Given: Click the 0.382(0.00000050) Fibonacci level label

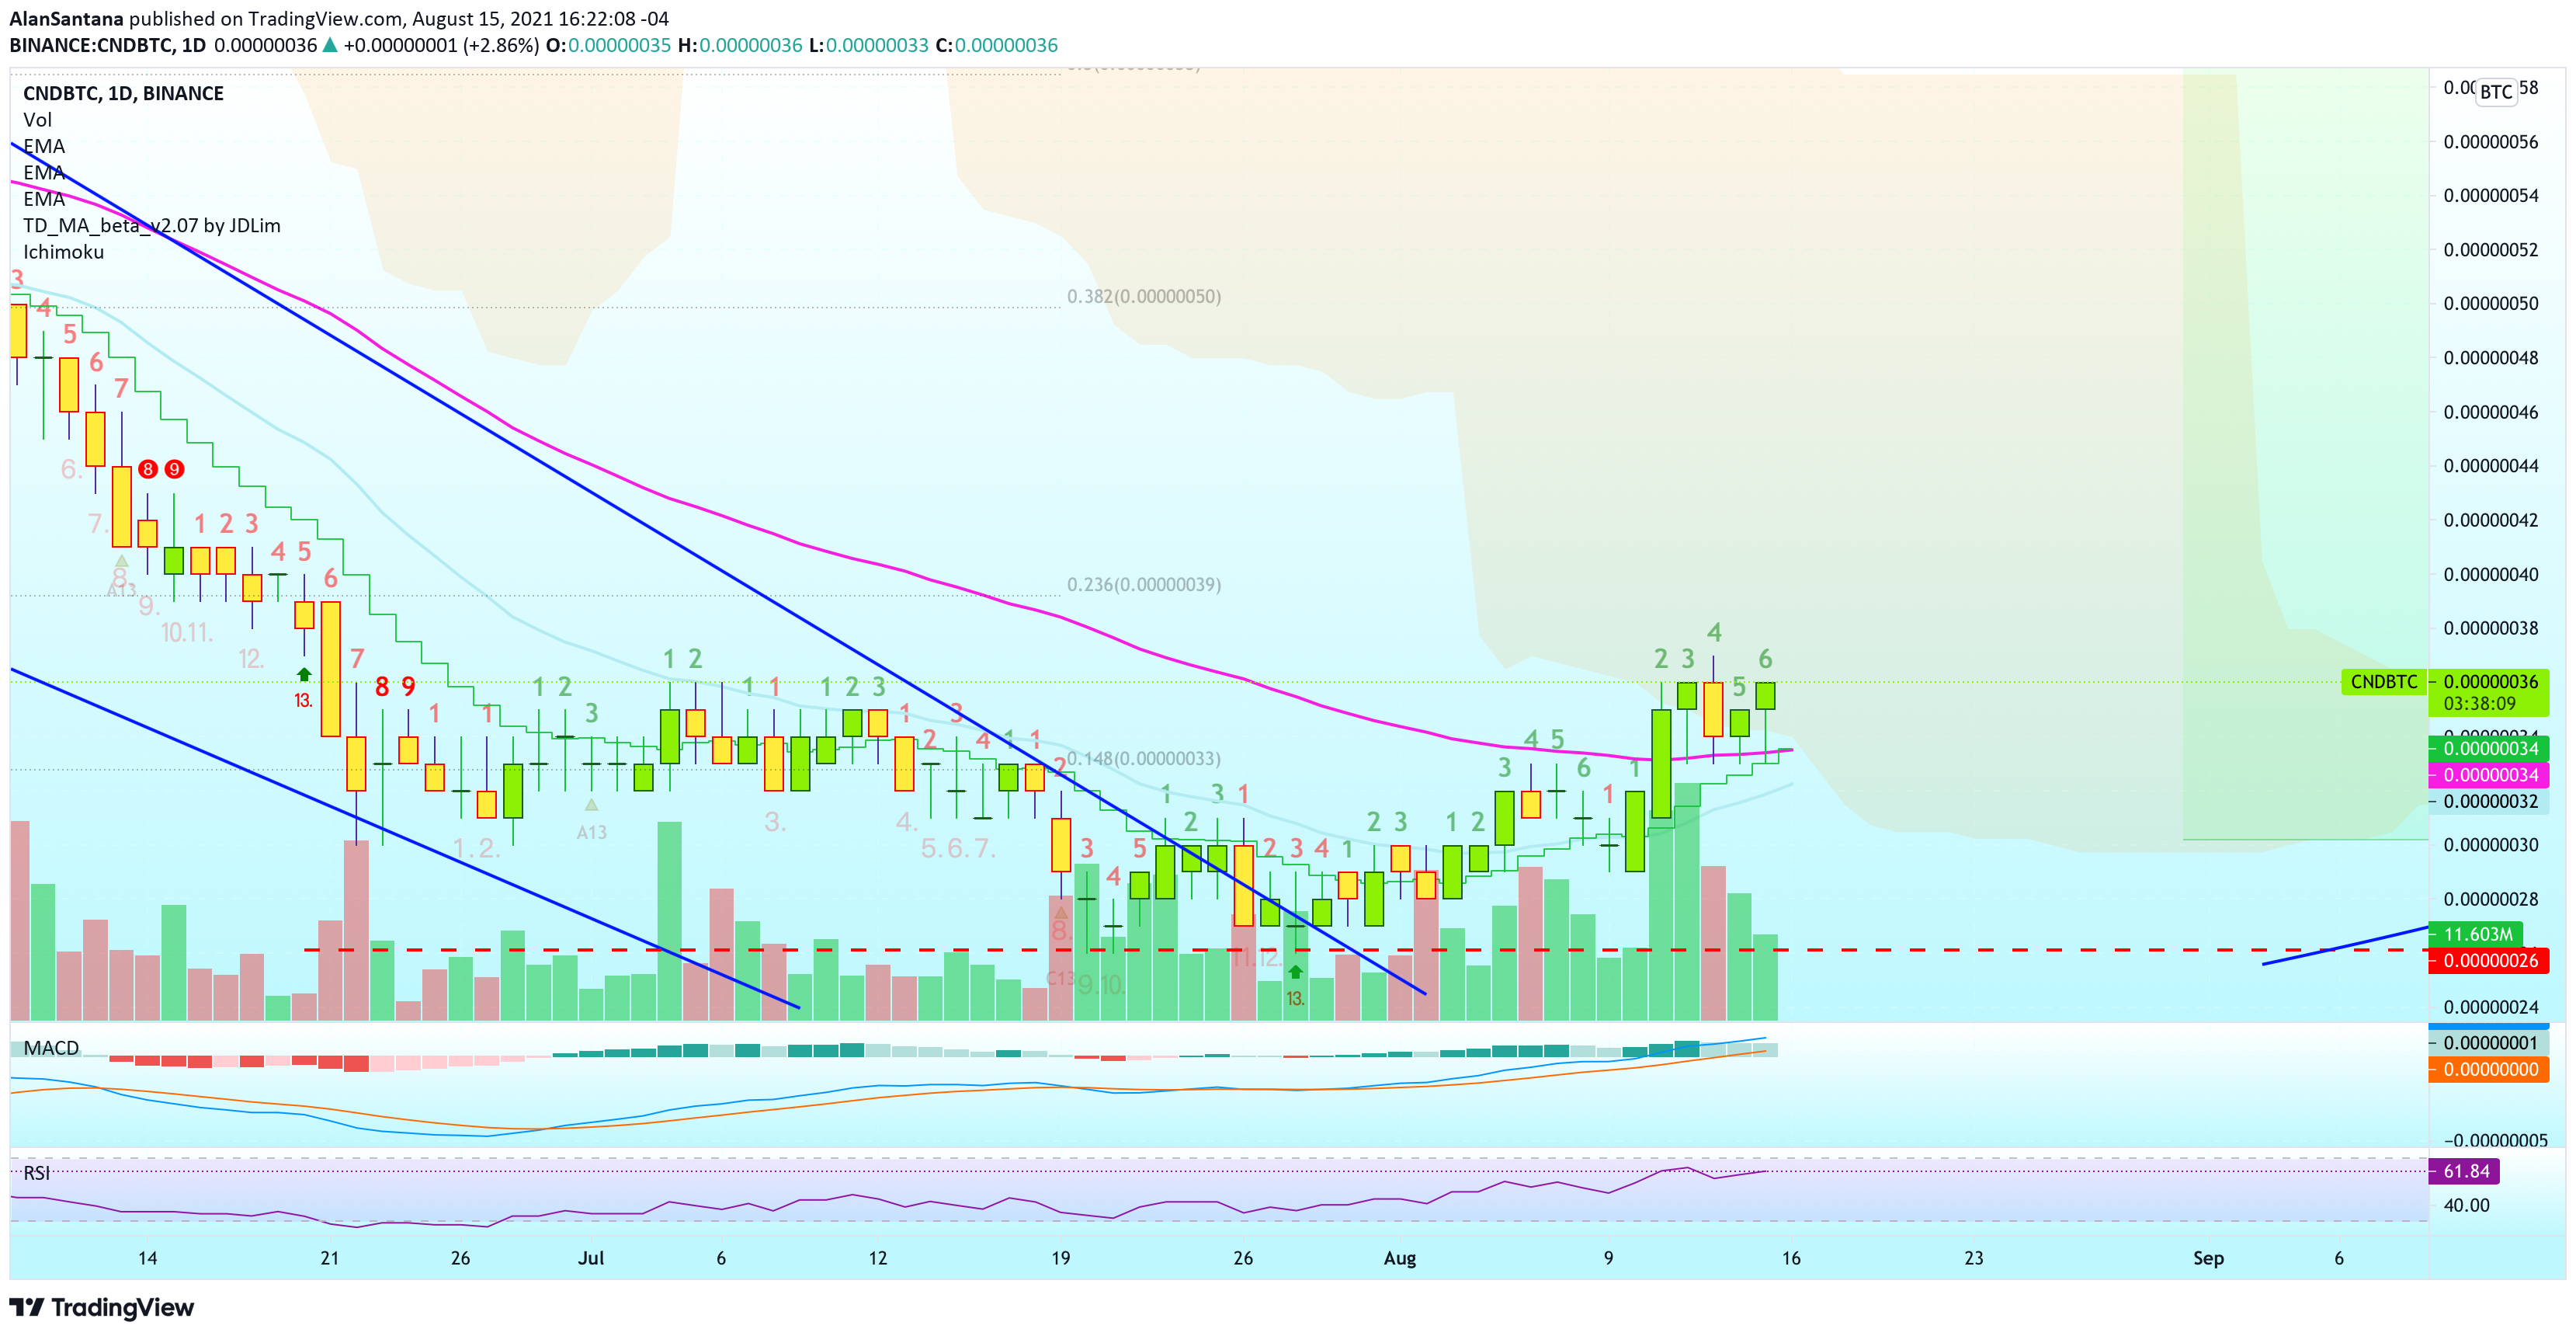Looking at the screenshot, I should (x=1143, y=296).
